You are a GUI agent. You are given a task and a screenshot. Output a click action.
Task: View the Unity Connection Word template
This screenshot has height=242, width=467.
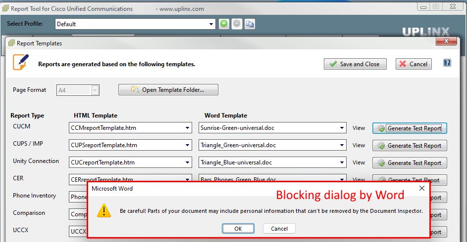(x=359, y=162)
